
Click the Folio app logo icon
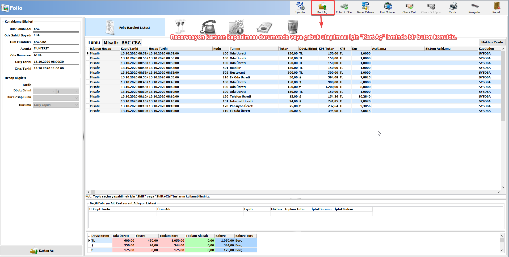click(x=5, y=8)
